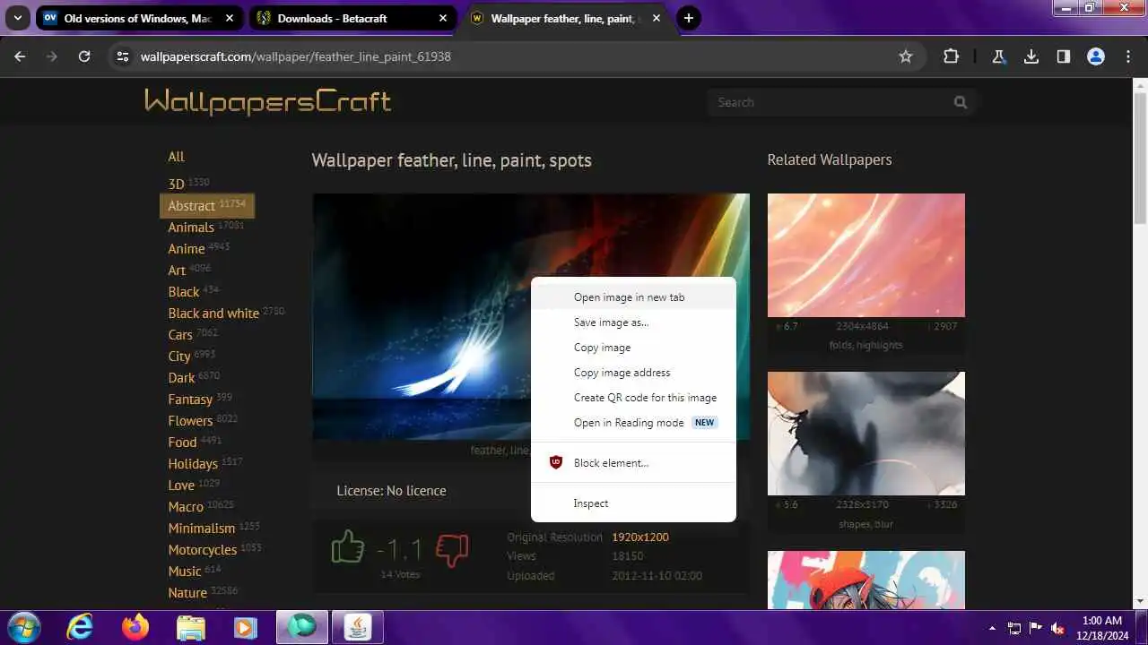The image size is (1148, 645).
Task: Open a new browser tab with plus
Action: coord(689,18)
